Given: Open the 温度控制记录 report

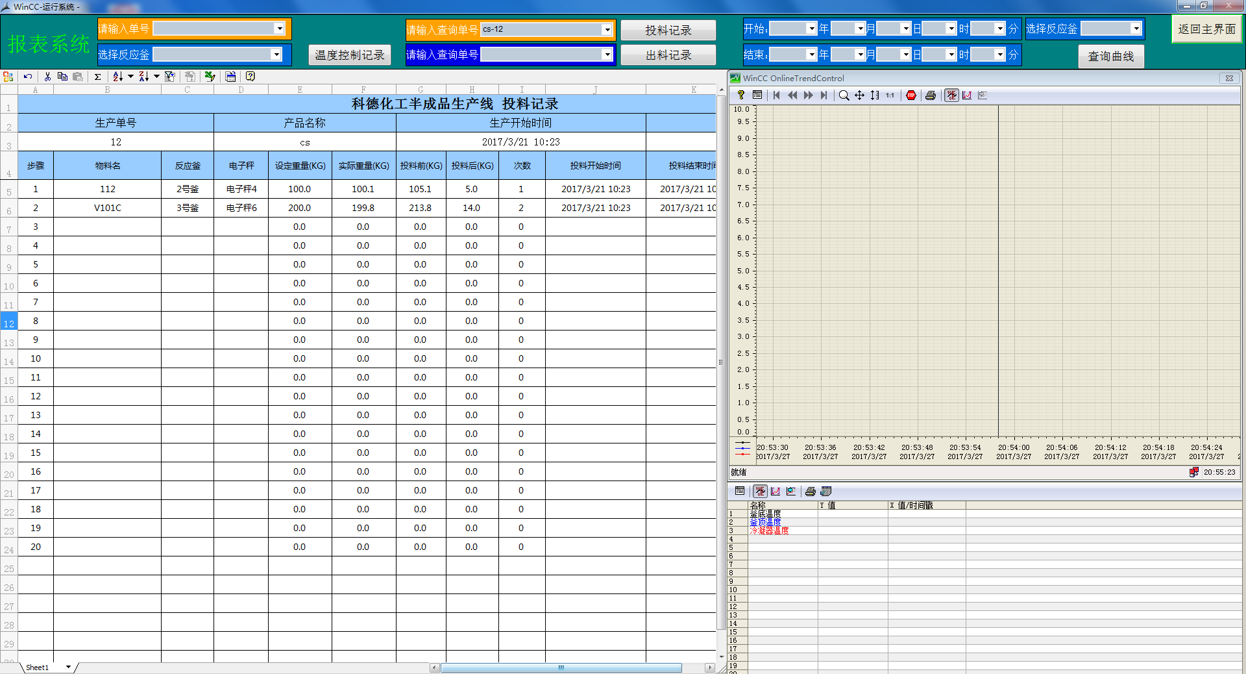Looking at the screenshot, I should tap(350, 55).
